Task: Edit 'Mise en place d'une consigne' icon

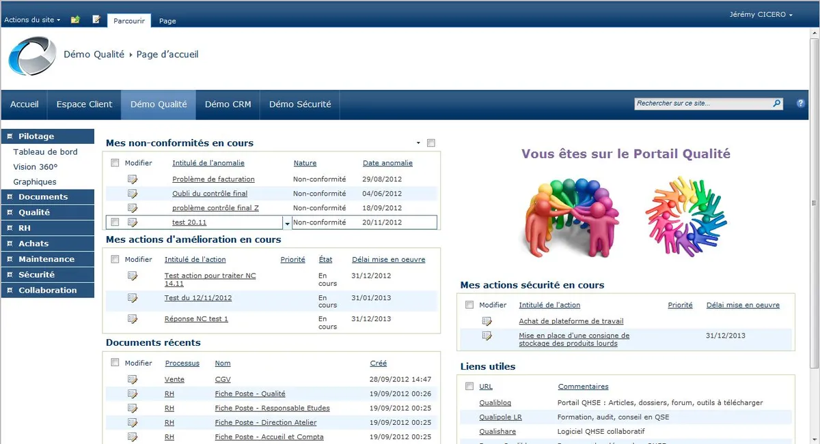Action: [487, 336]
